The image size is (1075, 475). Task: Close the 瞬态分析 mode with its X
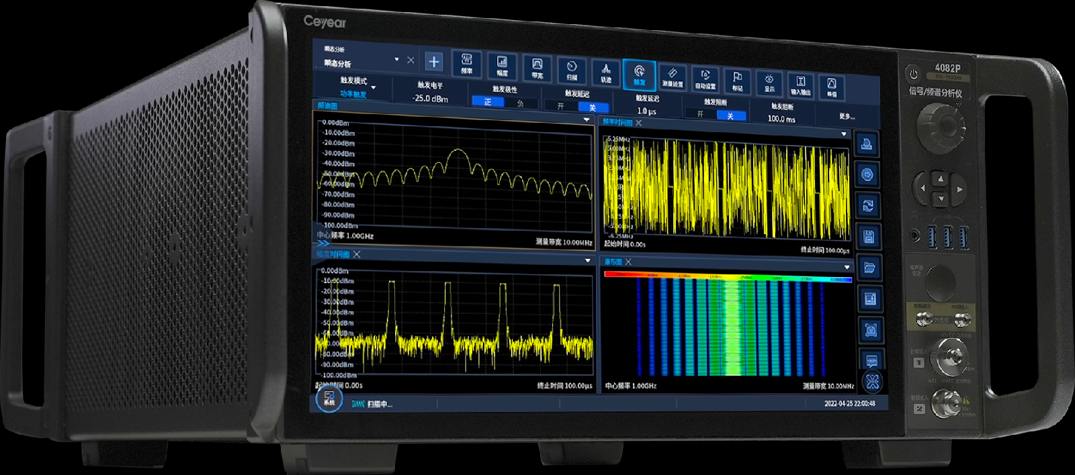(411, 60)
